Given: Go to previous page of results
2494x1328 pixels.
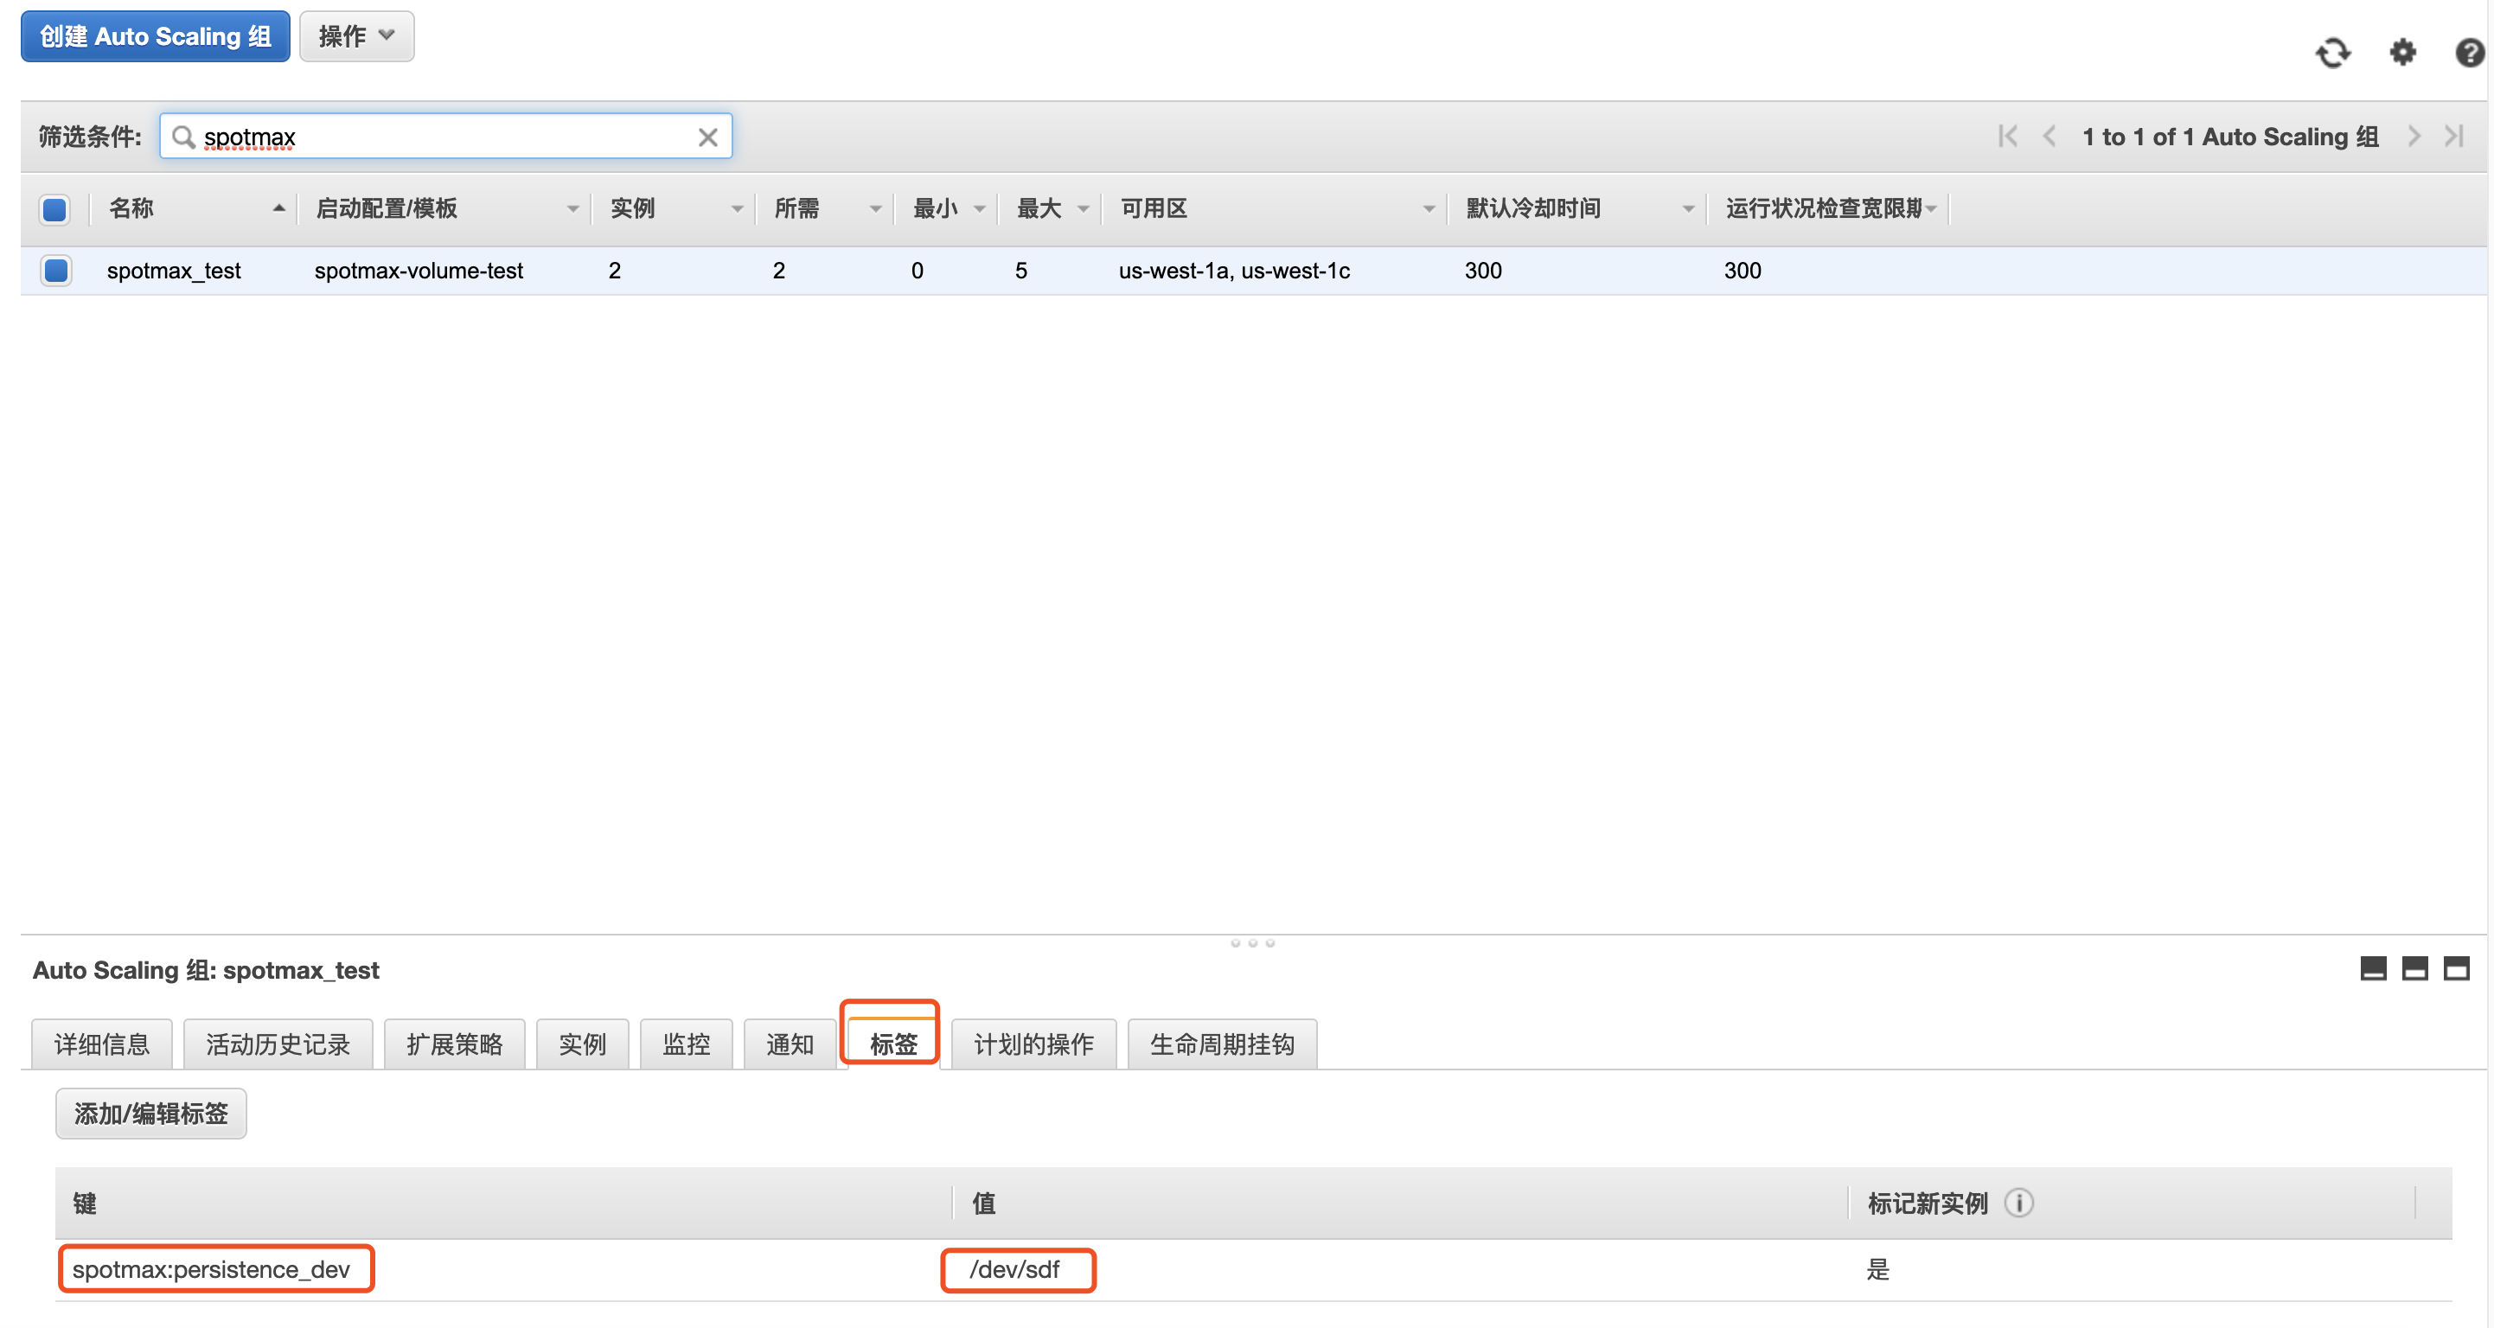Looking at the screenshot, I should click(x=2049, y=137).
